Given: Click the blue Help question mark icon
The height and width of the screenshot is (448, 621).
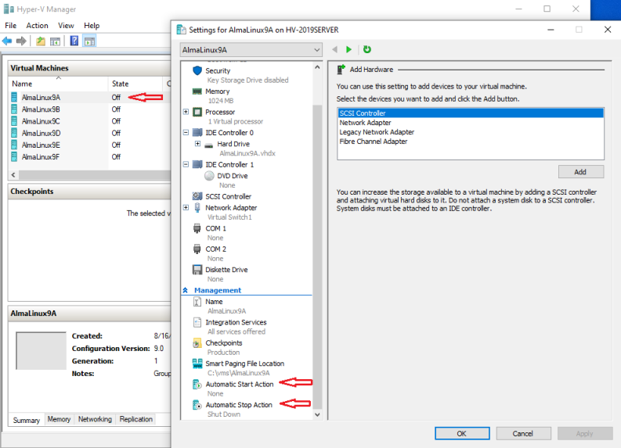Looking at the screenshot, I should click(74, 41).
